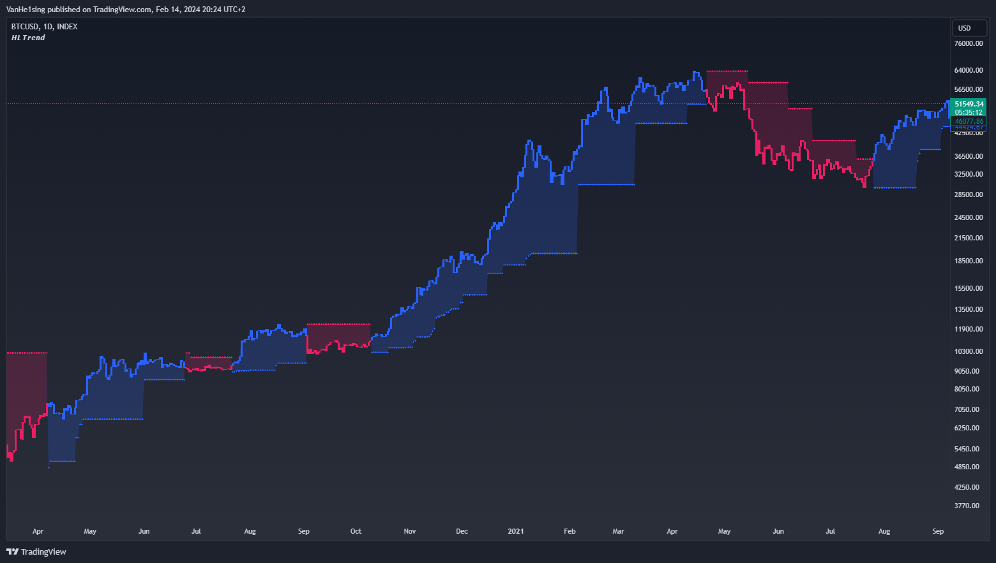The width and height of the screenshot is (996, 563).
Task: Click the Nov label on time axis
Action: 410,531
